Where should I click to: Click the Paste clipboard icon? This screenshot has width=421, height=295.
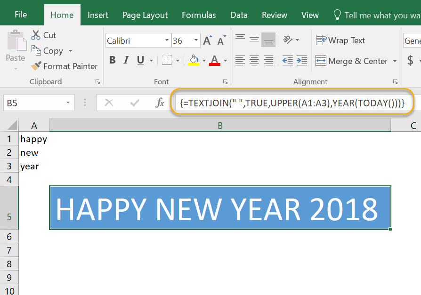coord(16,41)
